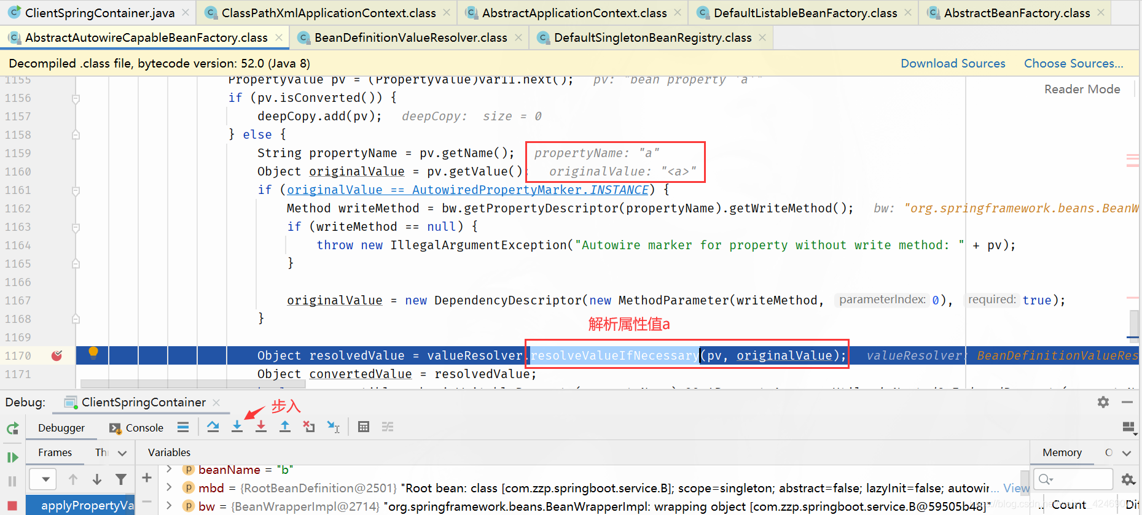Expand the mbd variable node

coord(169,487)
